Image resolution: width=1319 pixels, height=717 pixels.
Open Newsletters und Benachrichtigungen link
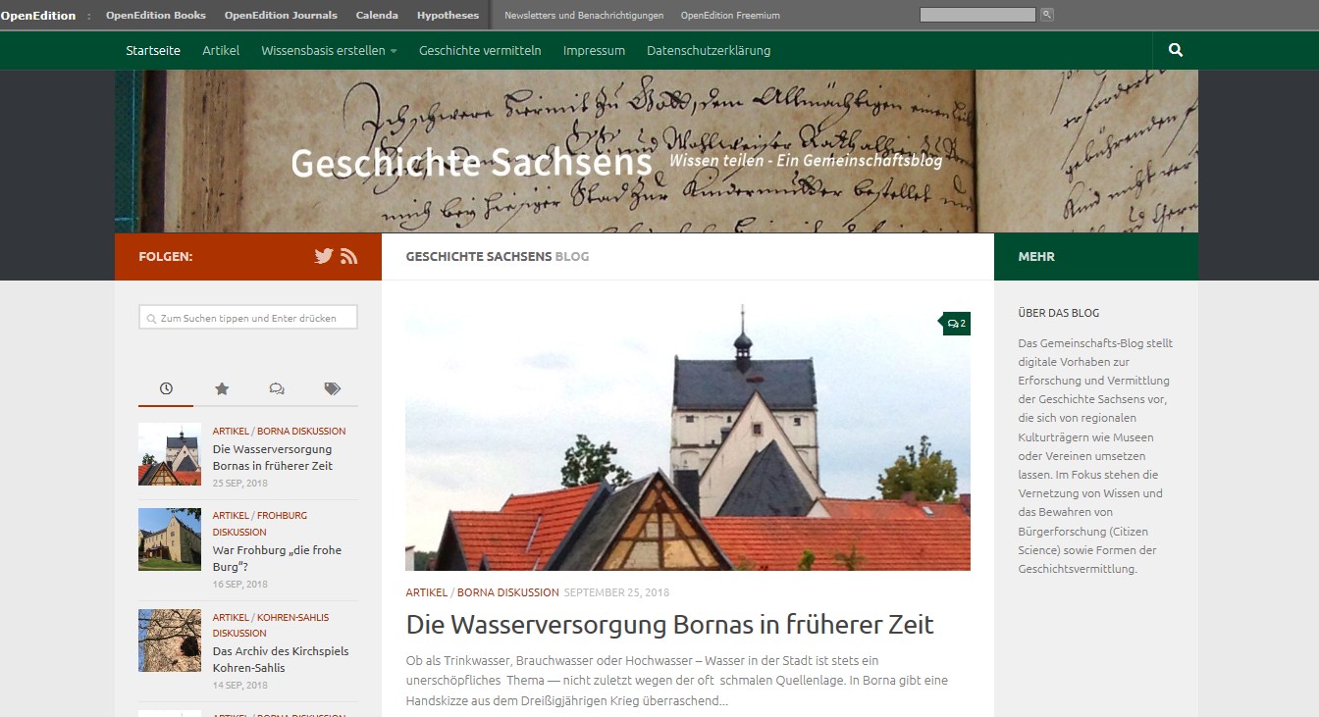(584, 15)
